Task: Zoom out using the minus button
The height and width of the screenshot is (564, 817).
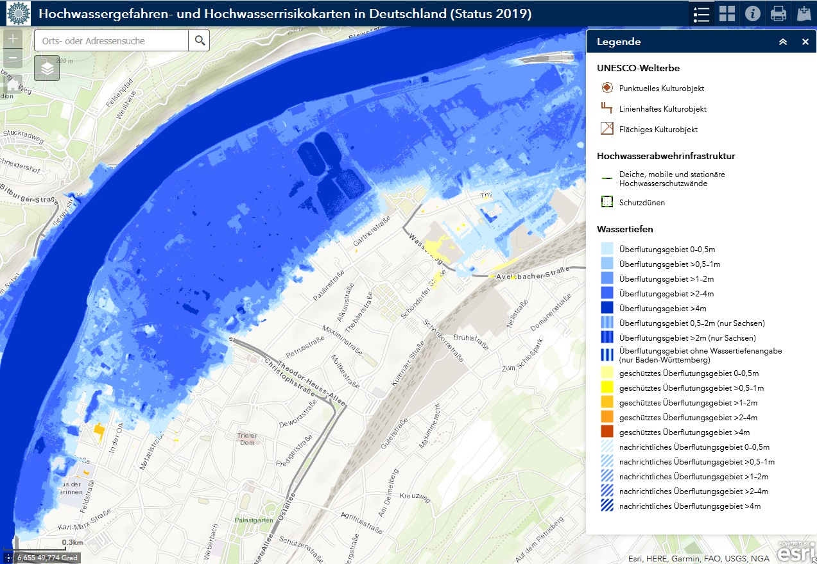Action: pyautogui.click(x=13, y=58)
